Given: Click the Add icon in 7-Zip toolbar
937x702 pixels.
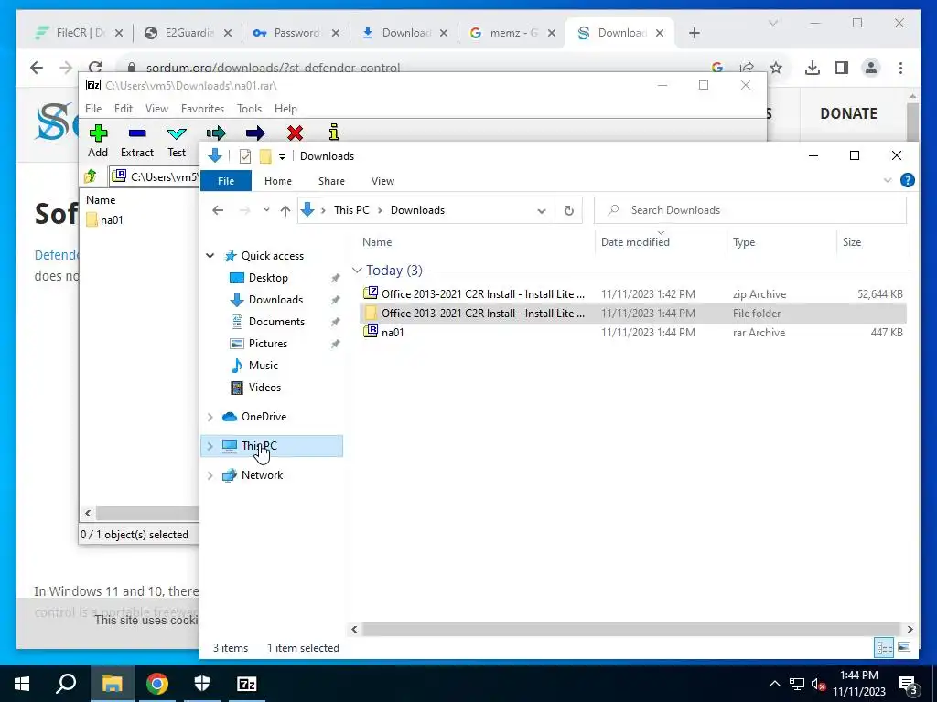Looking at the screenshot, I should (98, 133).
